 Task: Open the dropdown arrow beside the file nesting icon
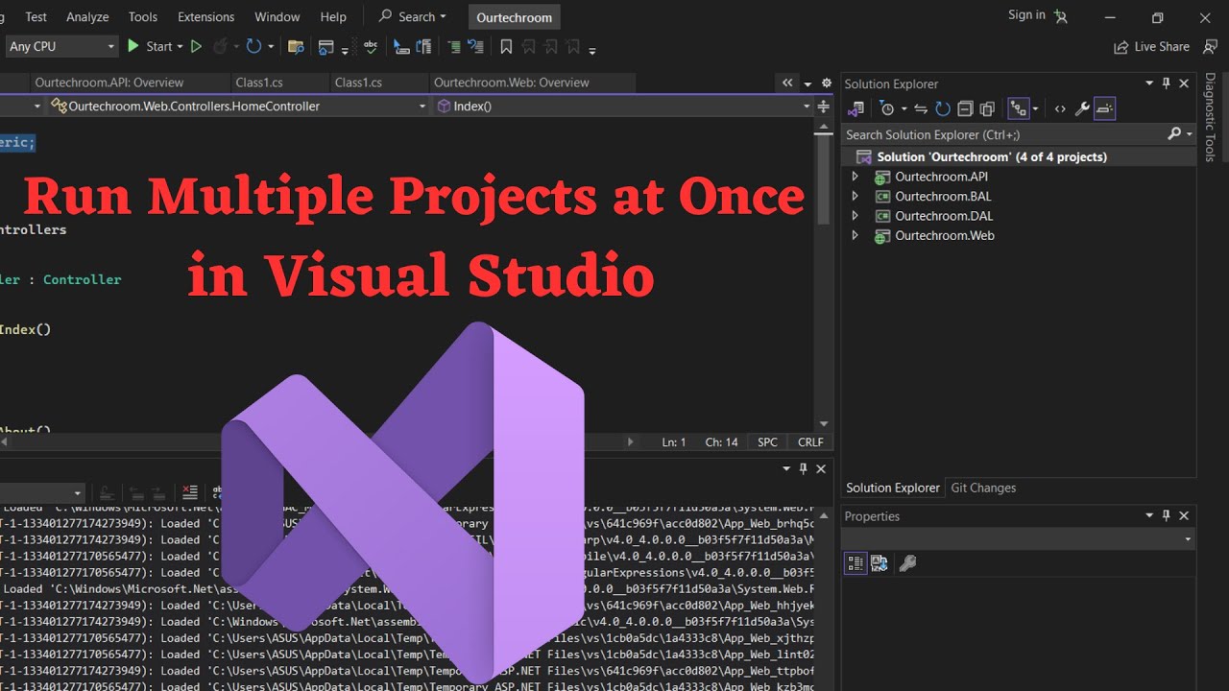click(1035, 108)
